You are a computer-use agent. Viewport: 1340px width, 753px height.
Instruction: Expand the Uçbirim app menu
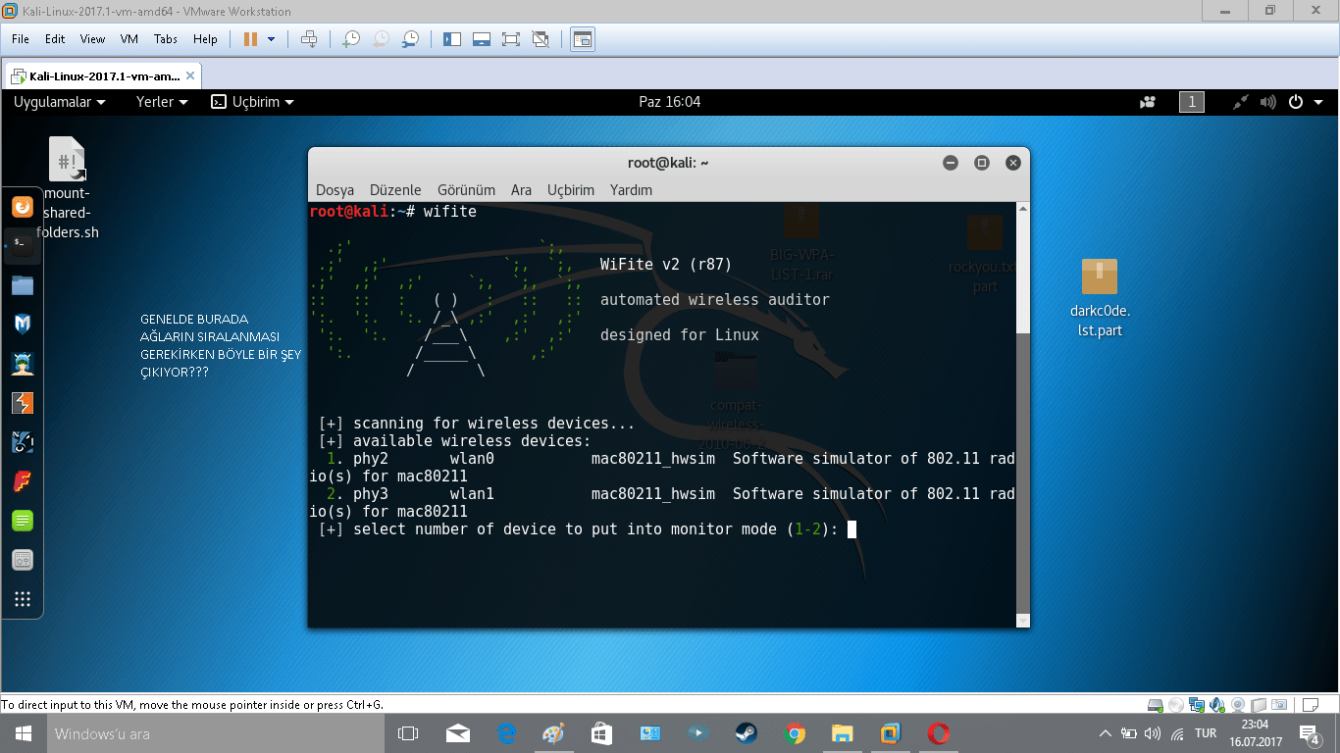[x=253, y=102]
